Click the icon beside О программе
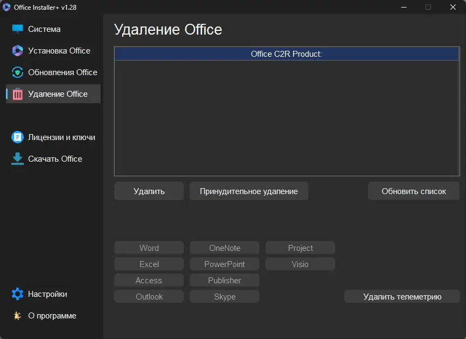 click(18, 316)
